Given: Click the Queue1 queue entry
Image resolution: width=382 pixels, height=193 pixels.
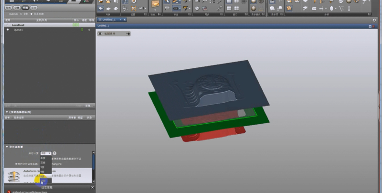Looking at the screenshot, I should click(18, 30).
